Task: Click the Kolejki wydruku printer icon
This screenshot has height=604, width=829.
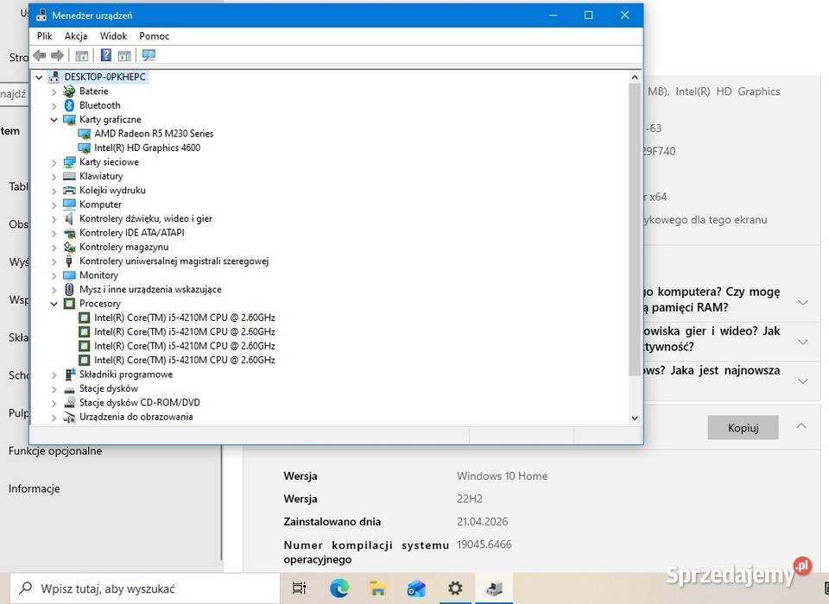Action: (69, 190)
